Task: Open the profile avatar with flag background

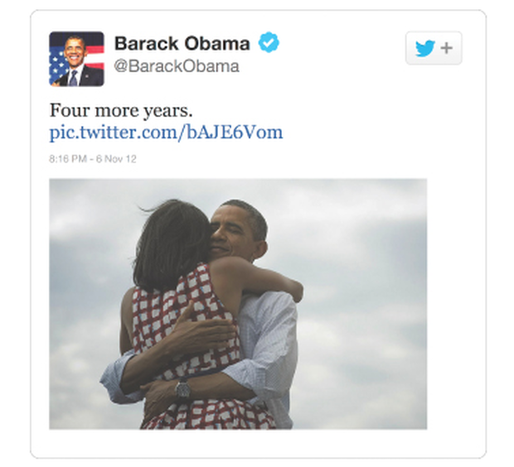Action: [76, 59]
